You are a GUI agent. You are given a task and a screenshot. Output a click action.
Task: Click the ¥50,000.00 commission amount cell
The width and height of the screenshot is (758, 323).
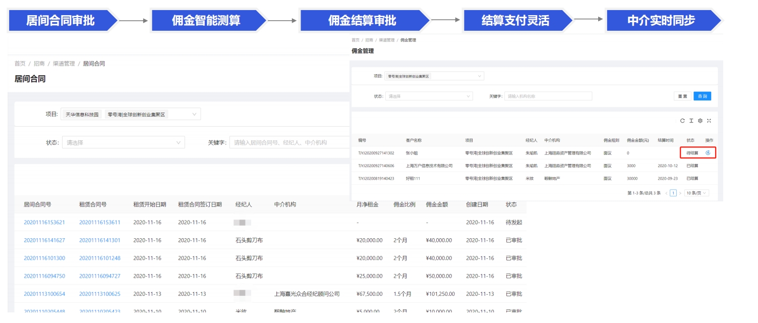(x=439, y=276)
